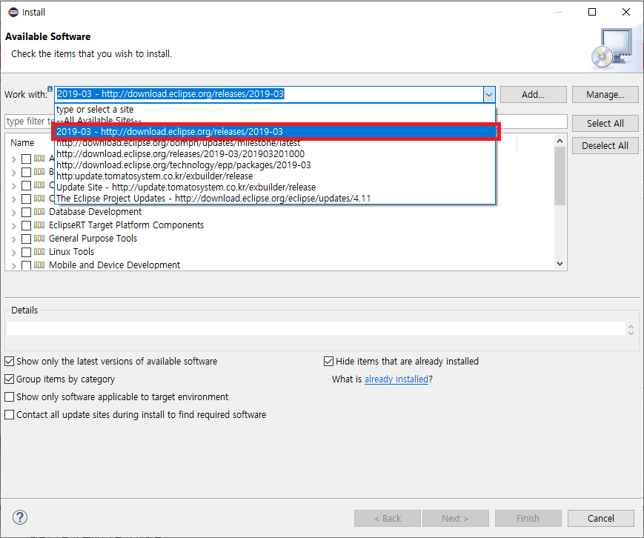The height and width of the screenshot is (538, 644).
Task: Toggle Group items by category checkbox
Action: [x=10, y=379]
